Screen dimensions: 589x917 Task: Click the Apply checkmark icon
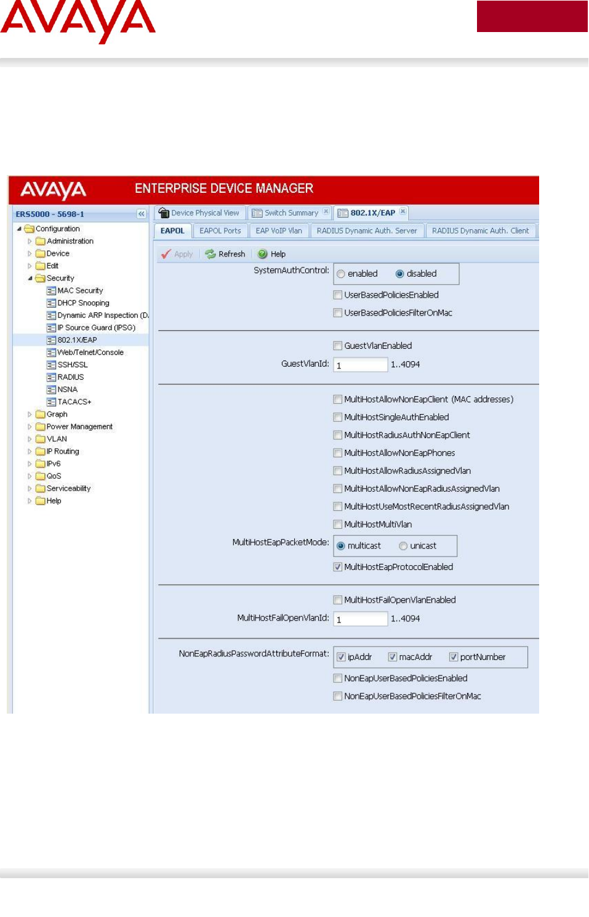point(166,254)
